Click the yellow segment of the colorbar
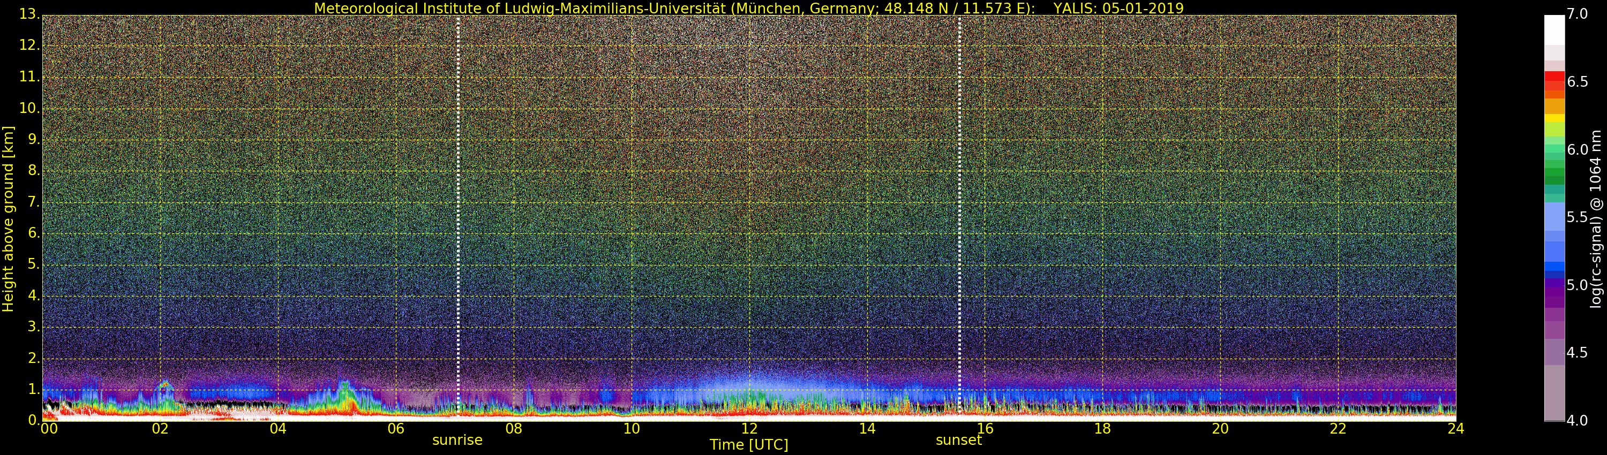1607x455 pixels. click(1555, 118)
